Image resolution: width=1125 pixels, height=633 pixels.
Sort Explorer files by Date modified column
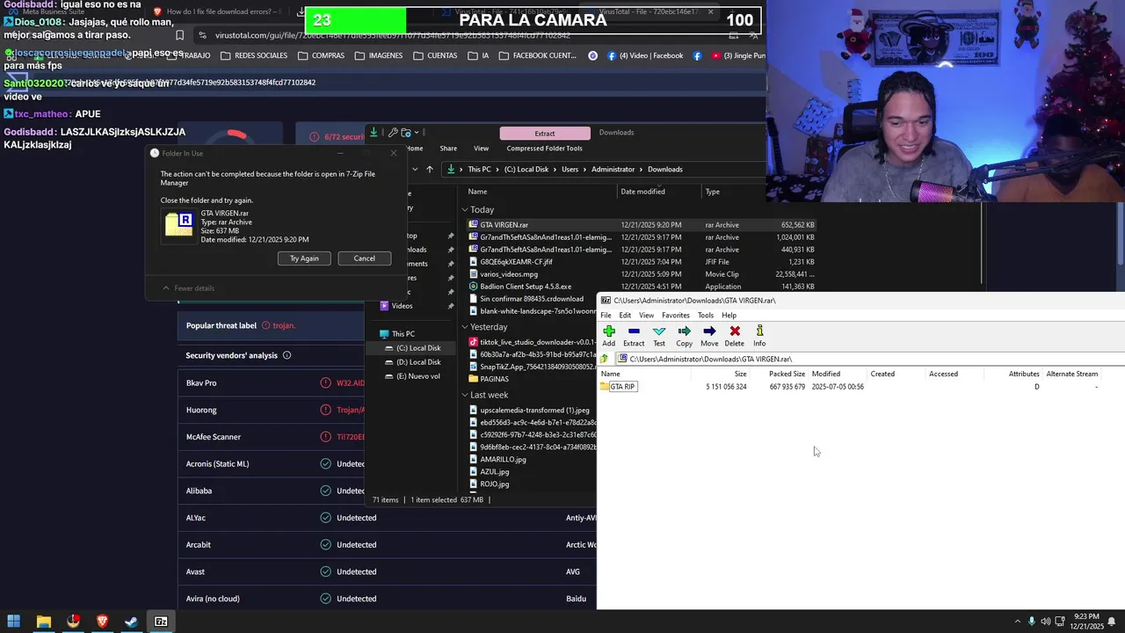(x=642, y=192)
